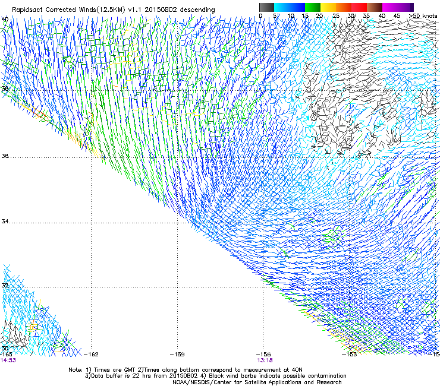The image size is (440, 386).
Task: Click the Rapidscat Corrected Winds title text
Action: [x=114, y=10]
